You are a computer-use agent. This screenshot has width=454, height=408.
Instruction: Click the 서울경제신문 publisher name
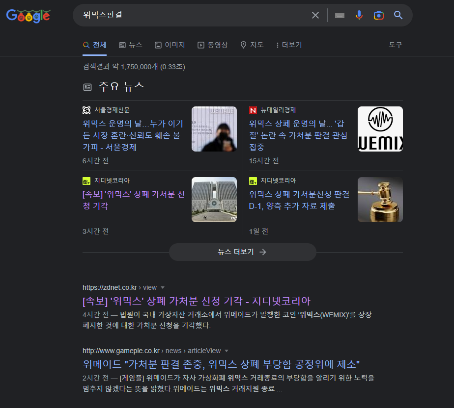click(x=112, y=110)
